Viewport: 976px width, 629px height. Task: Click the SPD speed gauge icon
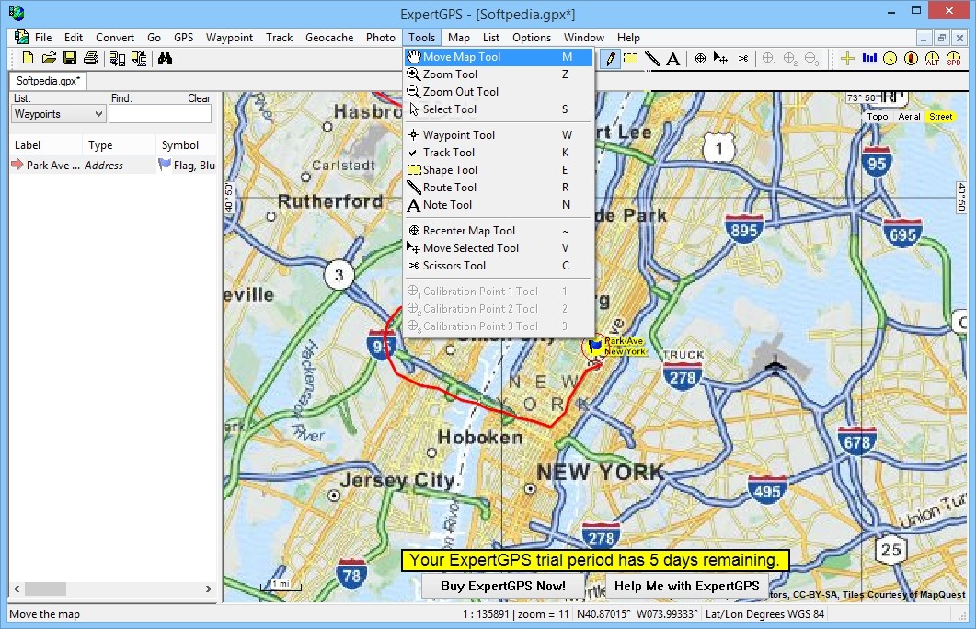point(954,59)
